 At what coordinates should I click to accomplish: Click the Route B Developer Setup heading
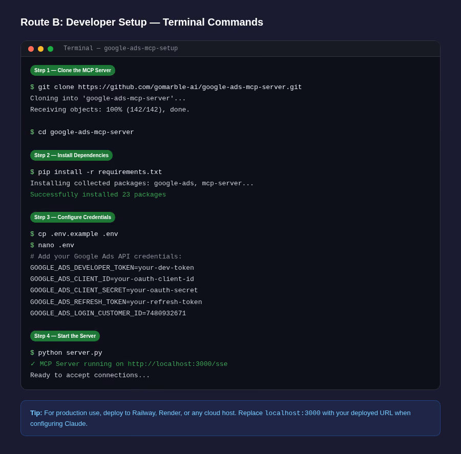[142, 22]
